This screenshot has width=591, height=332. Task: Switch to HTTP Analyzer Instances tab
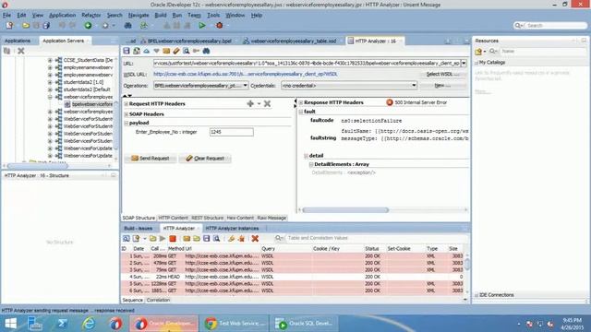tap(232, 229)
